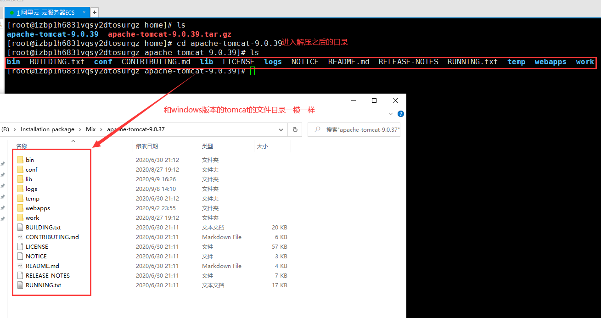This screenshot has height=318, width=601.
Task: Select the webapps folder icon
Action: pyautogui.click(x=20, y=208)
